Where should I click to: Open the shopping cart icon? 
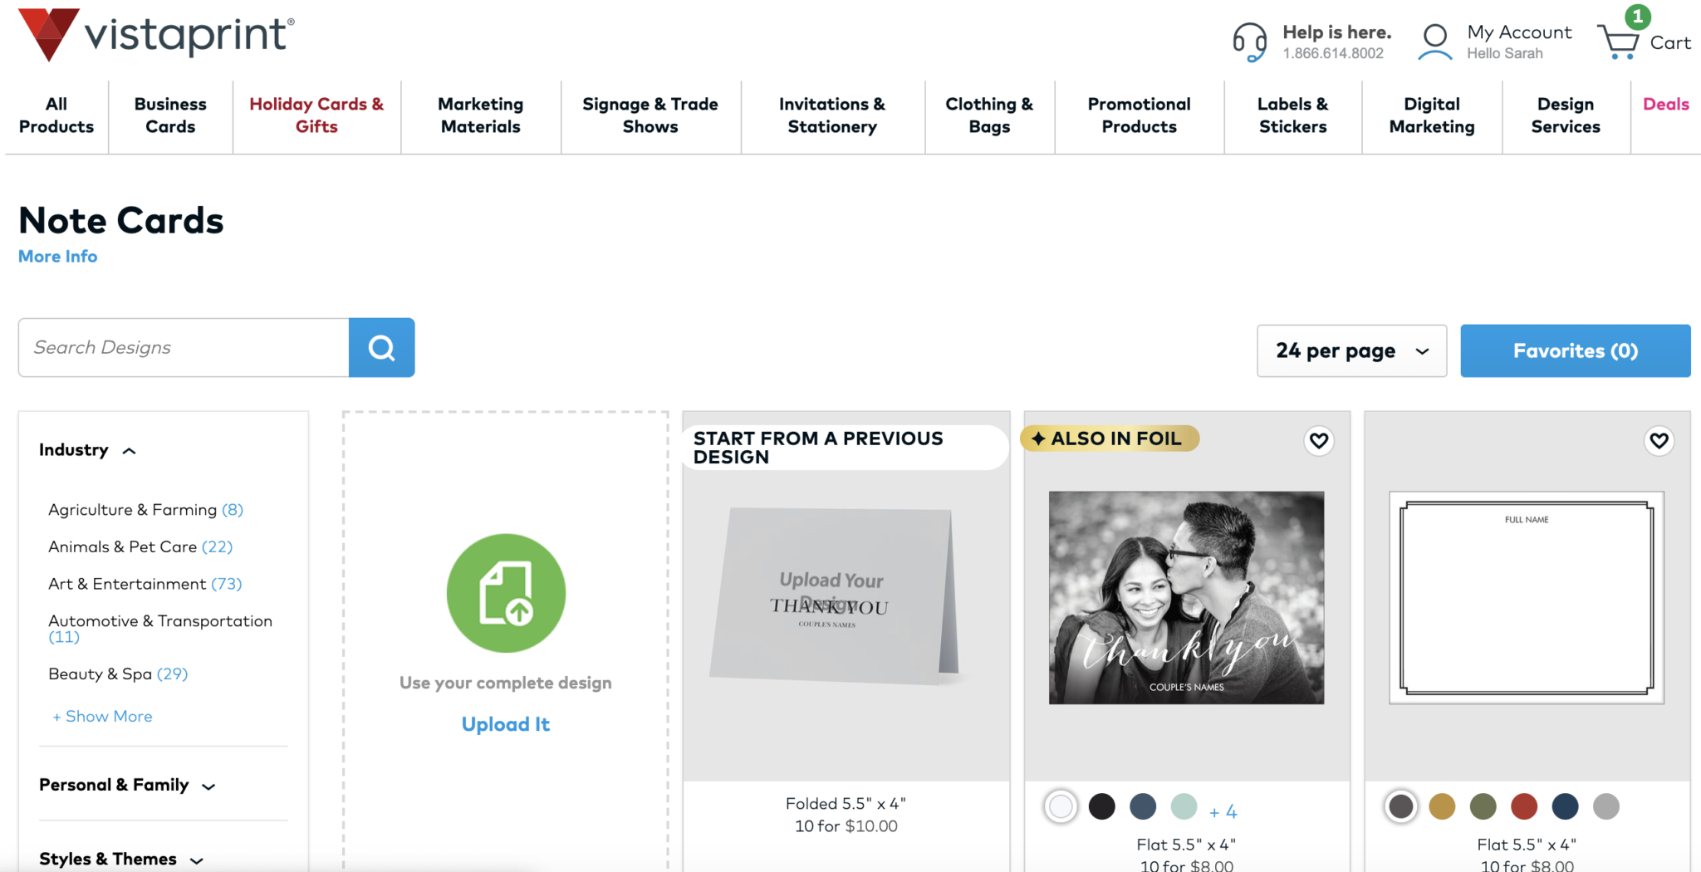point(1619,41)
